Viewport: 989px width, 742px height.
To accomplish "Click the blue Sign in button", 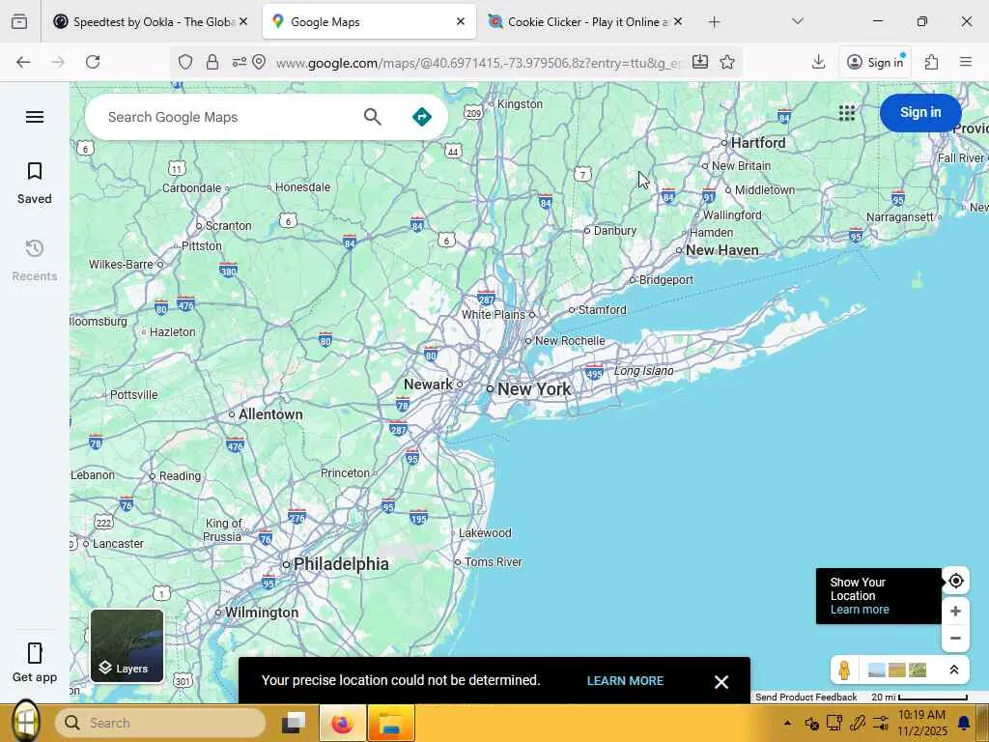I will [x=920, y=112].
